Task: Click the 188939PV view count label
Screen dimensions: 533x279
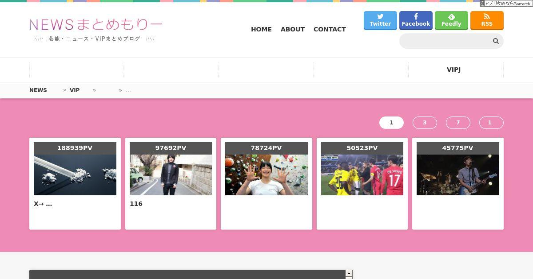Action: click(75, 148)
